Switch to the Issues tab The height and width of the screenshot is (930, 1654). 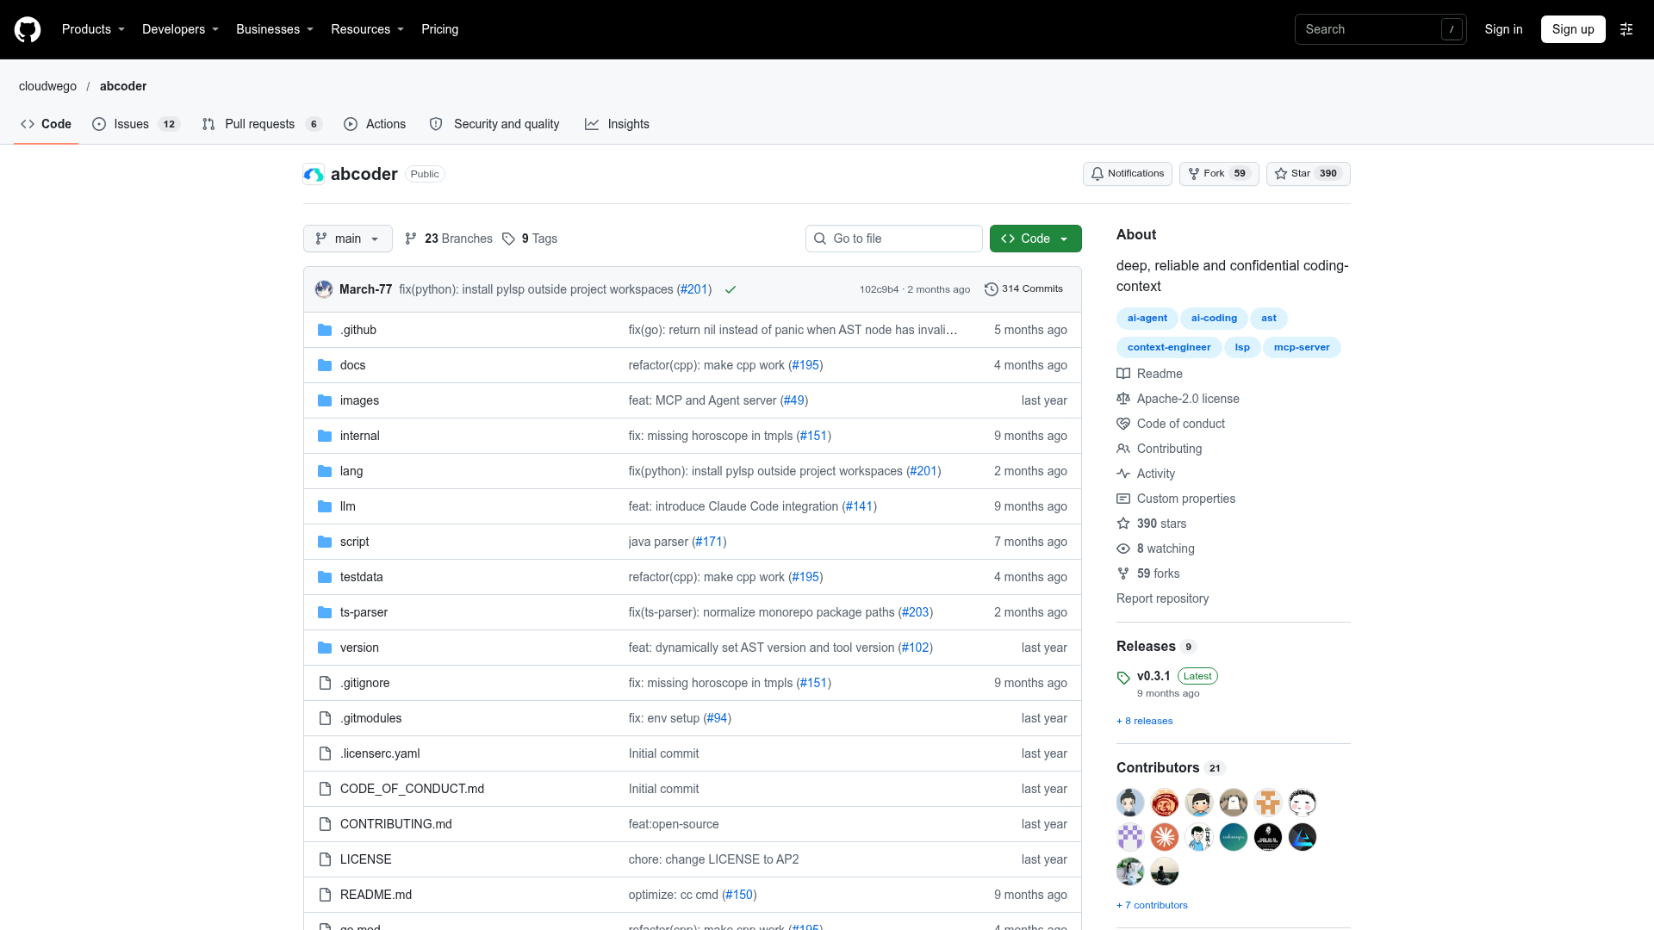(135, 124)
